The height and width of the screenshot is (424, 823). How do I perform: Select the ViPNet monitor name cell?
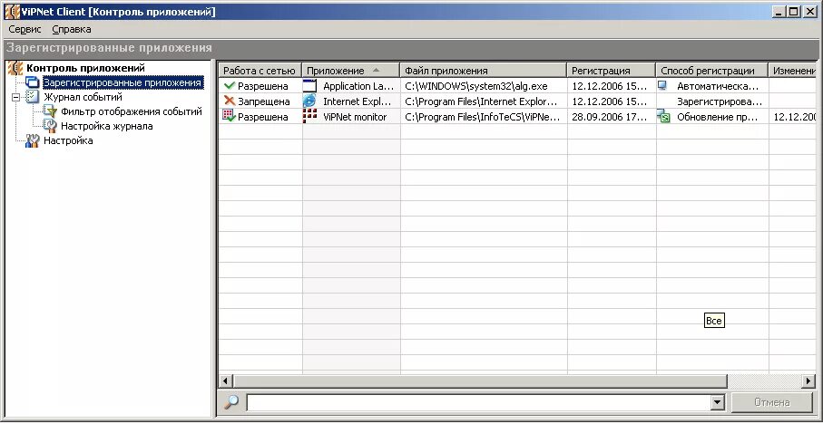[355, 117]
